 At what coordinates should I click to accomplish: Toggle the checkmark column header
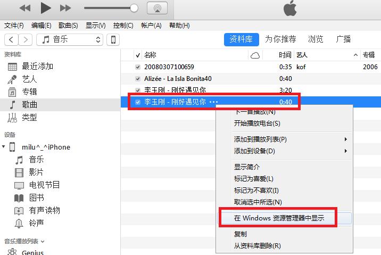click(138, 55)
